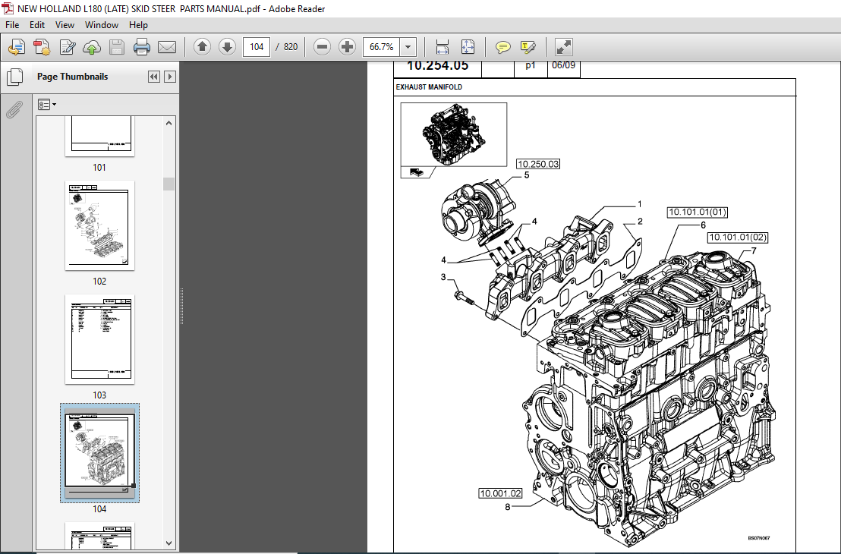Image resolution: width=841 pixels, height=554 pixels.
Task: Click part callout number 5
Action: click(527, 175)
